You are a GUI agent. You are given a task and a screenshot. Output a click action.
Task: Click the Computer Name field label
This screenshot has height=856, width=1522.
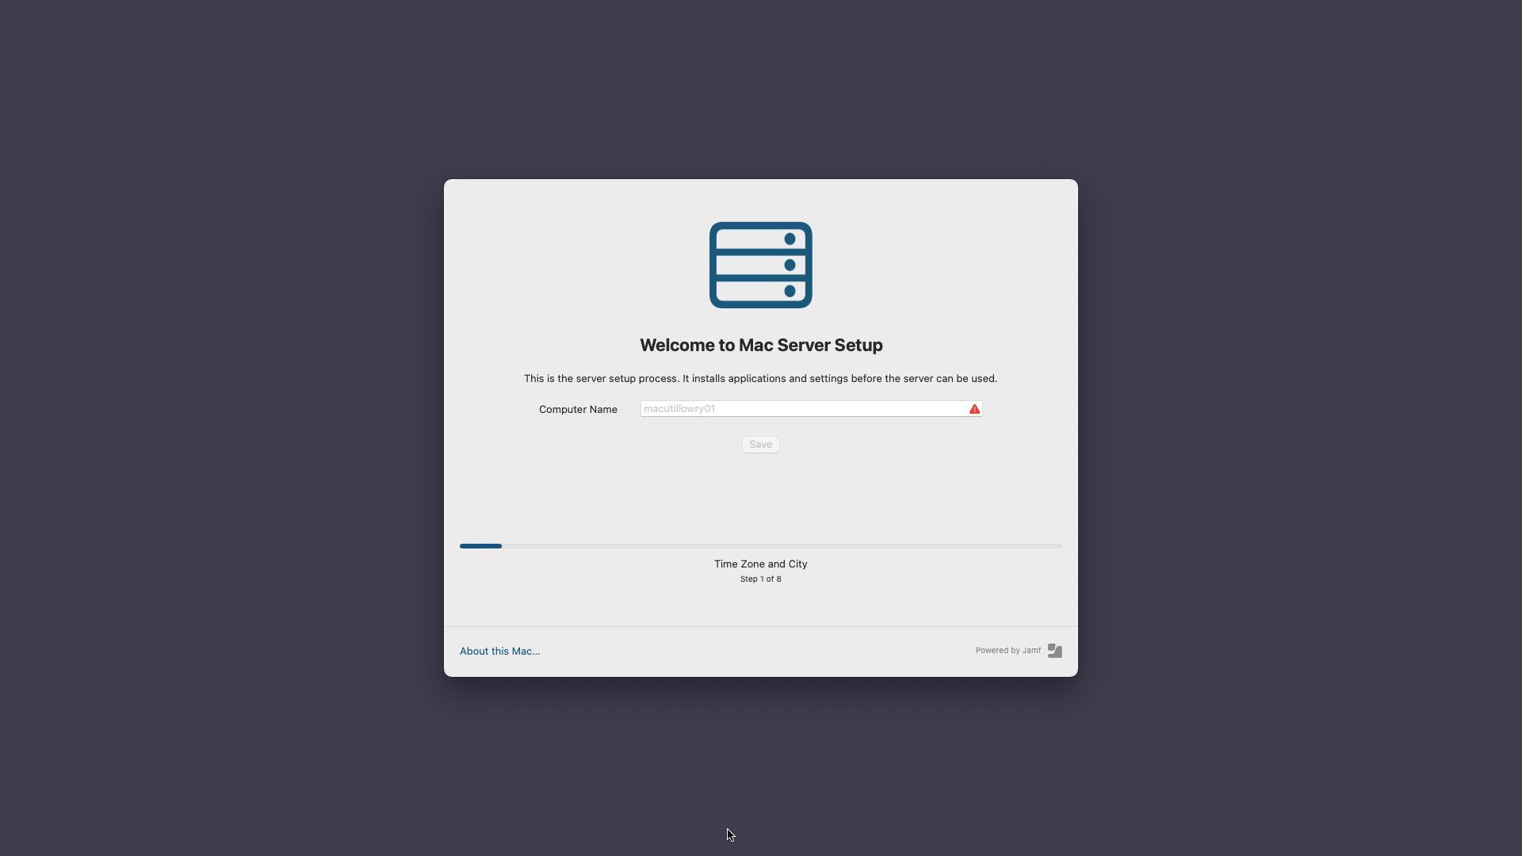[x=578, y=409]
